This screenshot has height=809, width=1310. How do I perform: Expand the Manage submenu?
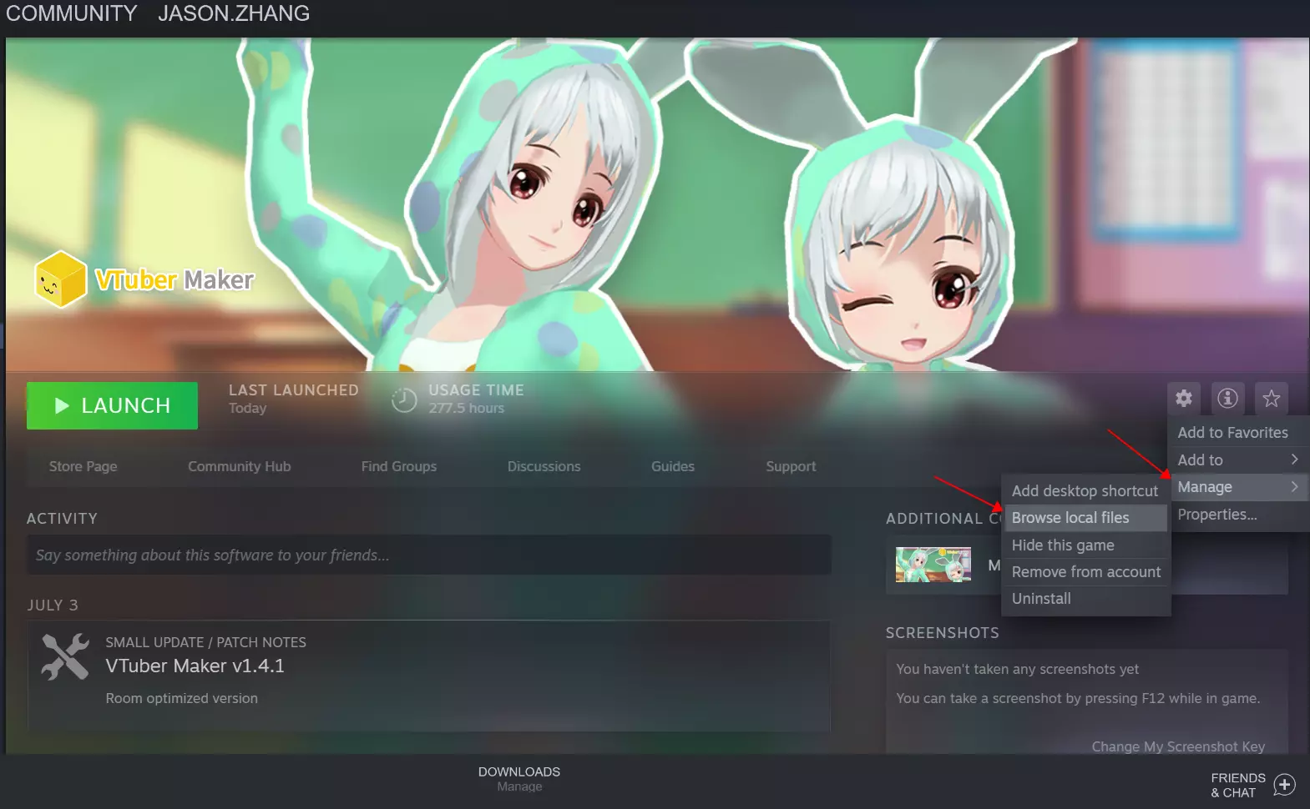coord(1238,487)
